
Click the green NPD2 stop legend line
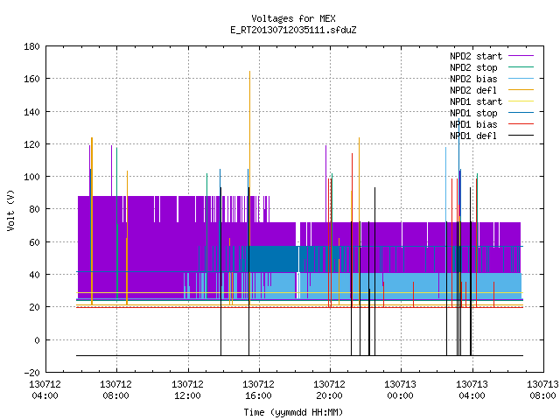coord(521,67)
